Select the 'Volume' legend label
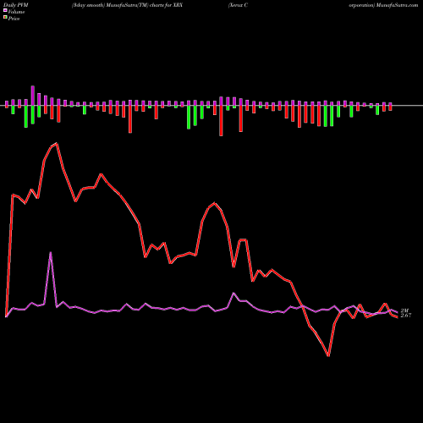 point(16,12)
